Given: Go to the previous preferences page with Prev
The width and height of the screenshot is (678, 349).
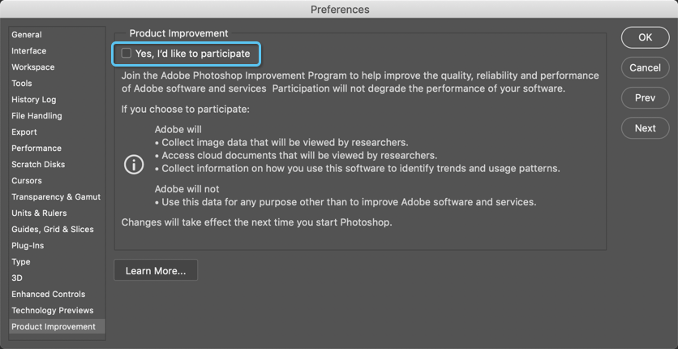Looking at the screenshot, I should tap(645, 98).
